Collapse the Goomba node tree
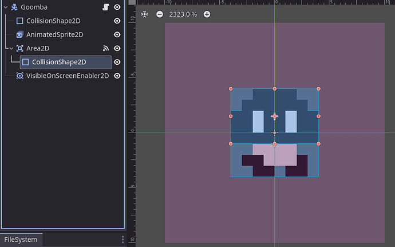Viewport: 395px width, 247px height. [x=6, y=7]
